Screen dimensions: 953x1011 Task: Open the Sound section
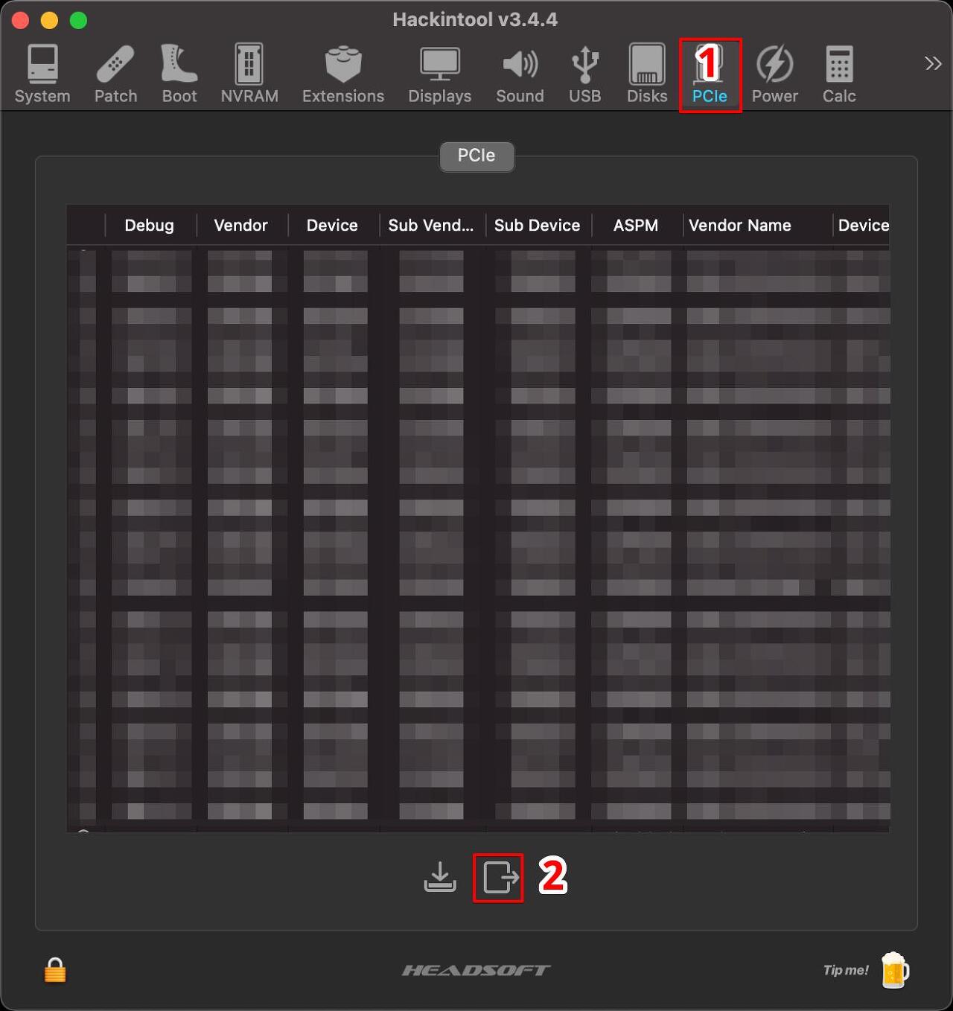tap(520, 74)
